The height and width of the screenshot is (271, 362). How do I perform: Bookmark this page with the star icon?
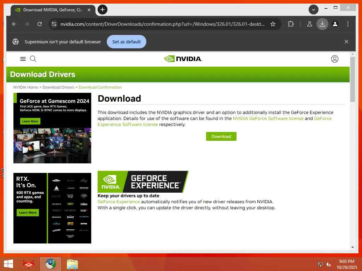[x=273, y=24]
